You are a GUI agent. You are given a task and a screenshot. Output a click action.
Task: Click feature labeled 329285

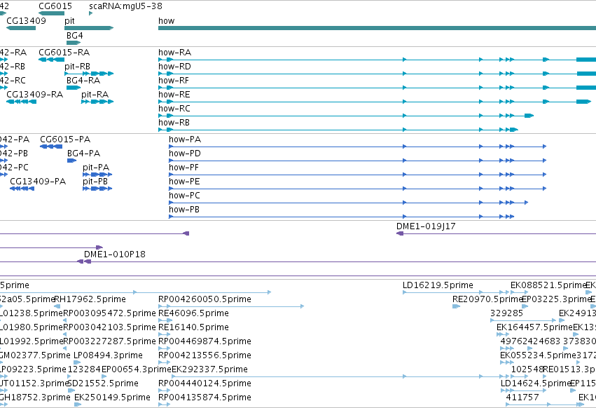(506, 313)
